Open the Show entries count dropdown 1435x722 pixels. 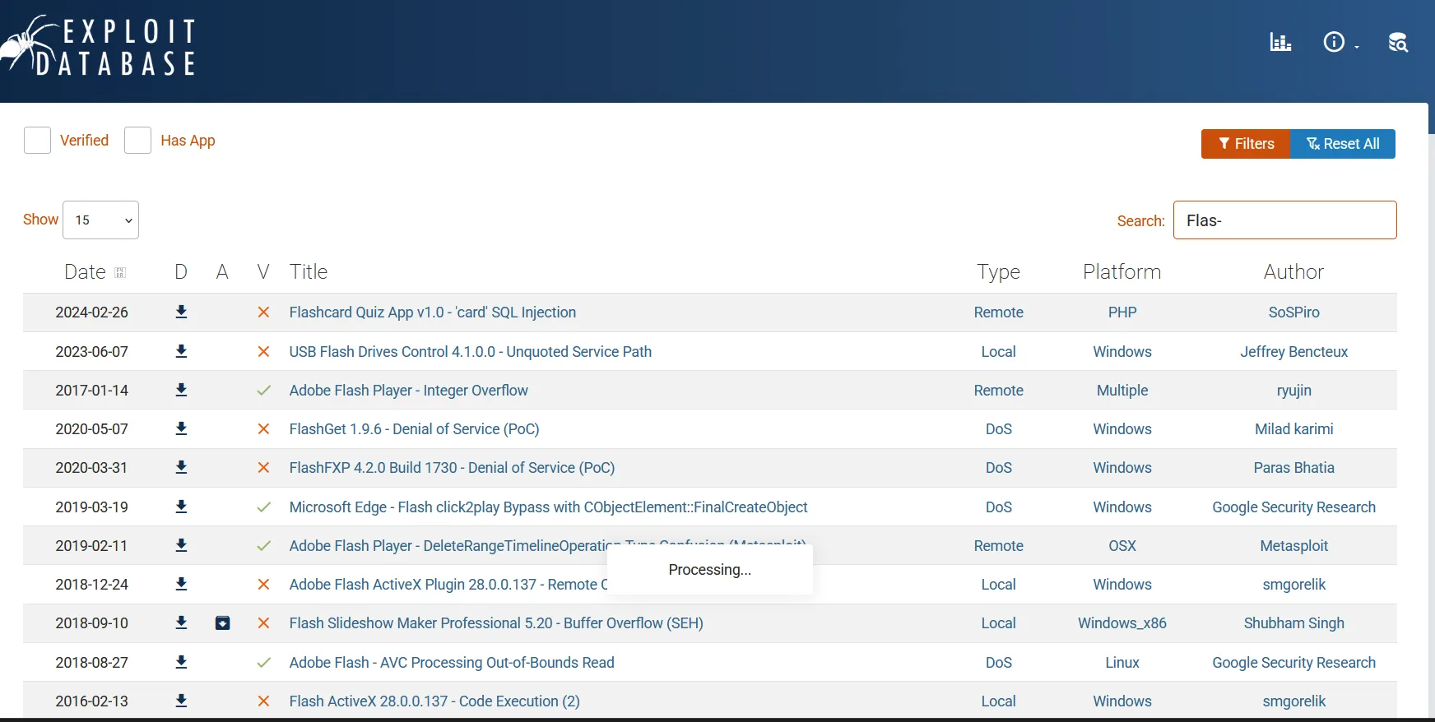click(100, 220)
